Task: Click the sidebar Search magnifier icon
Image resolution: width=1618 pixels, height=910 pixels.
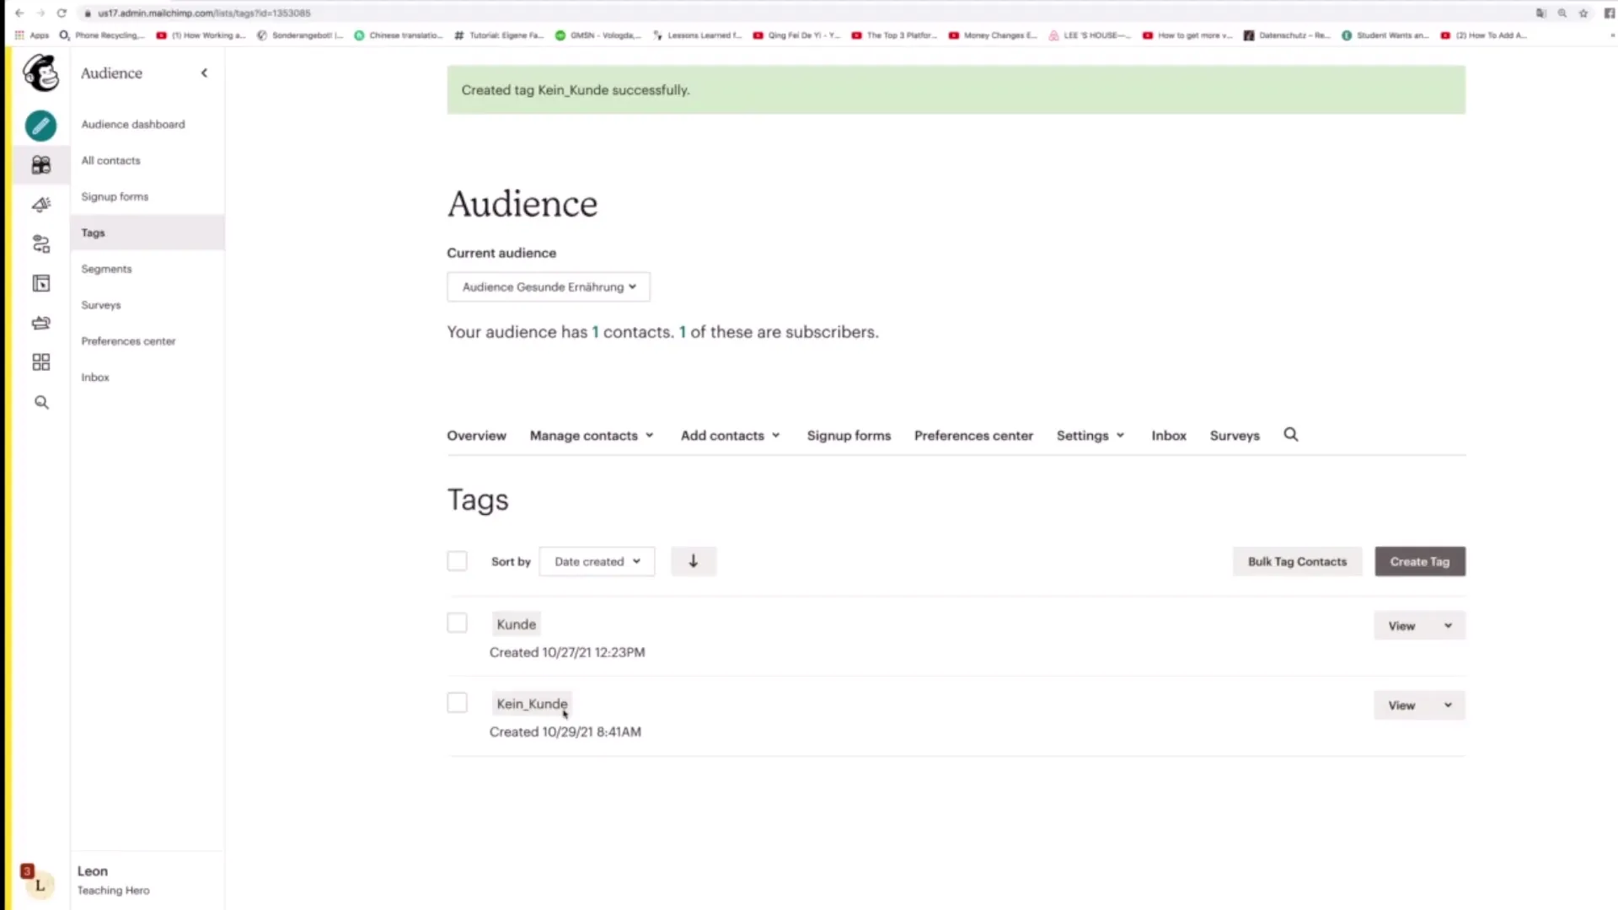Action: [40, 402]
